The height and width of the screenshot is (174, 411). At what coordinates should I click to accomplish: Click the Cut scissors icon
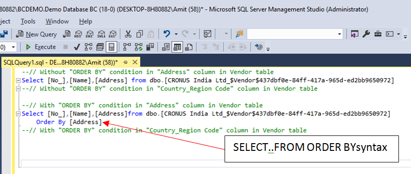[x=128, y=34]
